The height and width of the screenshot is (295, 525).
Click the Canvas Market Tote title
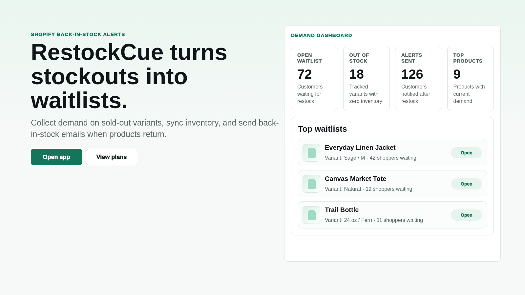pyautogui.click(x=355, y=179)
